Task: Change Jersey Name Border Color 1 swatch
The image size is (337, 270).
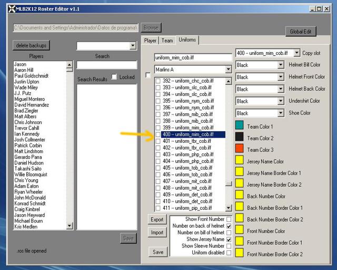Action: point(239,171)
